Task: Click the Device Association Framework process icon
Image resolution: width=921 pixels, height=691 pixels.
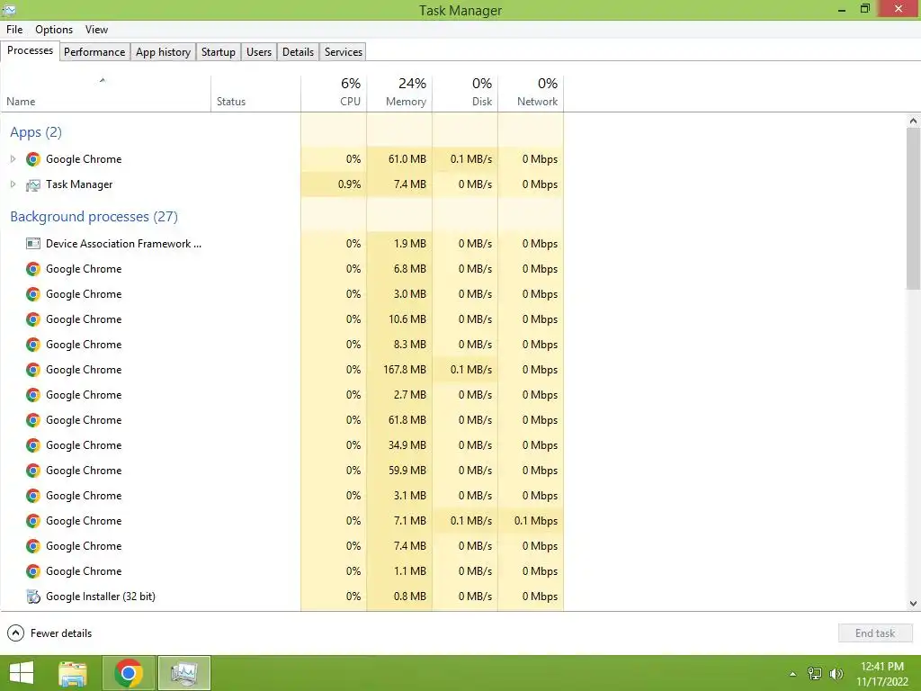Action: tap(33, 243)
